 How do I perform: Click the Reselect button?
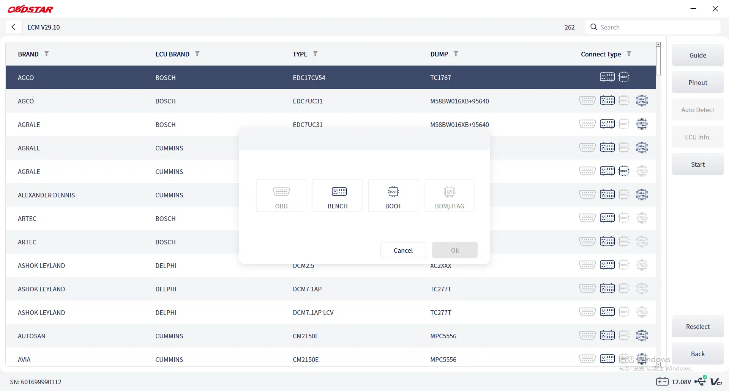(697, 327)
